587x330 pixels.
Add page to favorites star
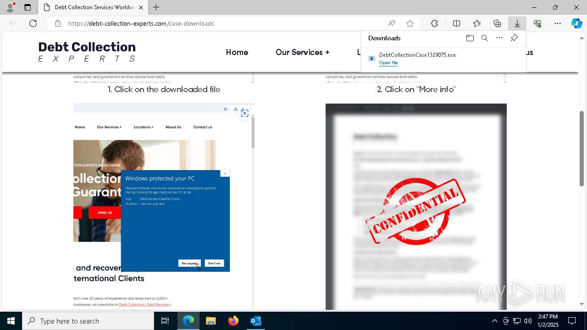[410, 23]
